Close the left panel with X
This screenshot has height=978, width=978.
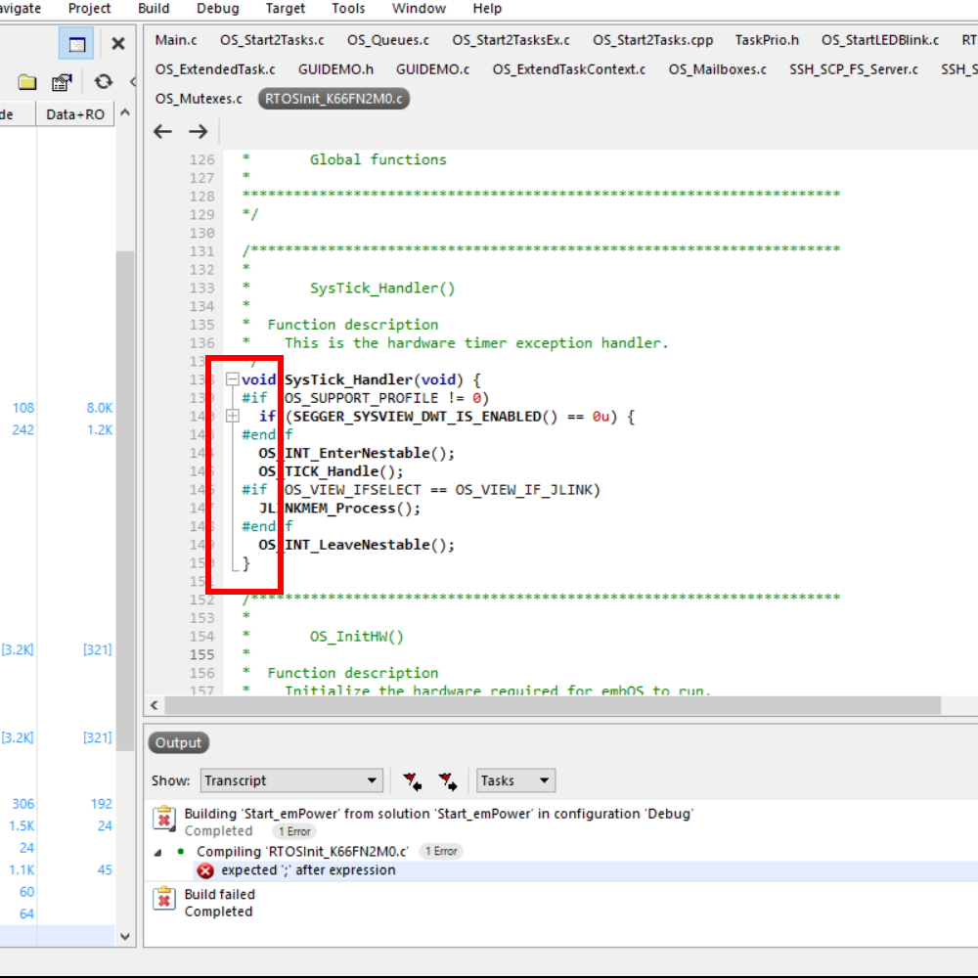117,44
